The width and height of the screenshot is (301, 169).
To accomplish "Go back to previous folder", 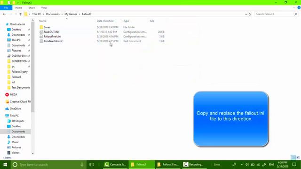I will point(4,14).
